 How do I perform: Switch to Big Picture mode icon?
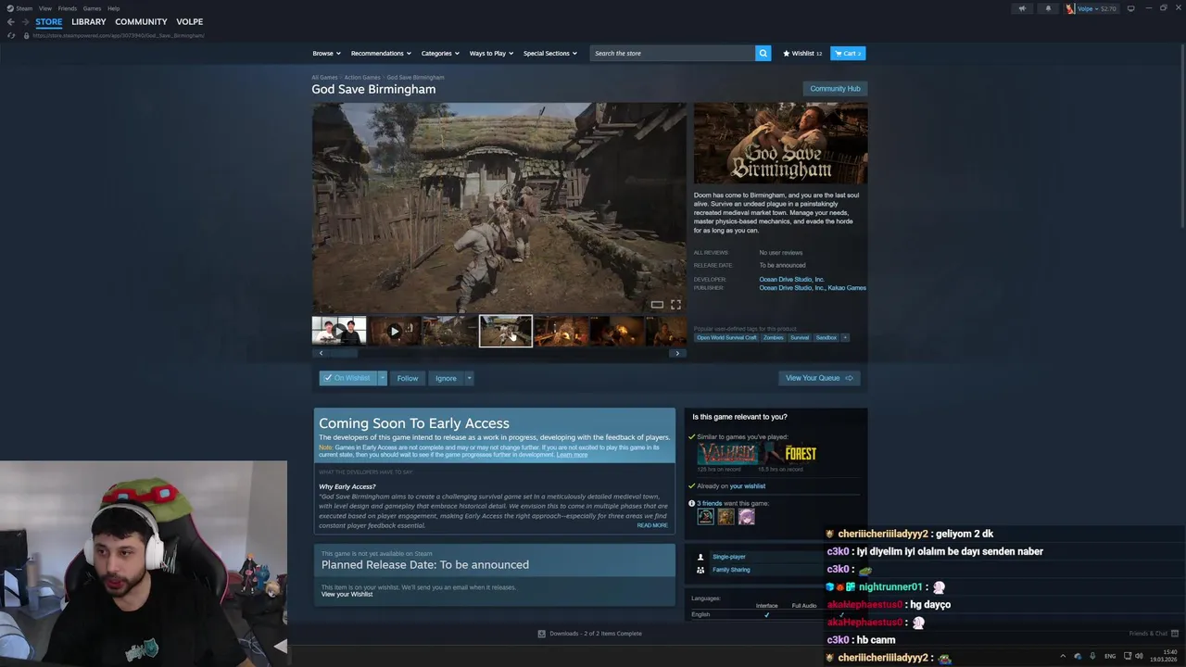(1130, 8)
